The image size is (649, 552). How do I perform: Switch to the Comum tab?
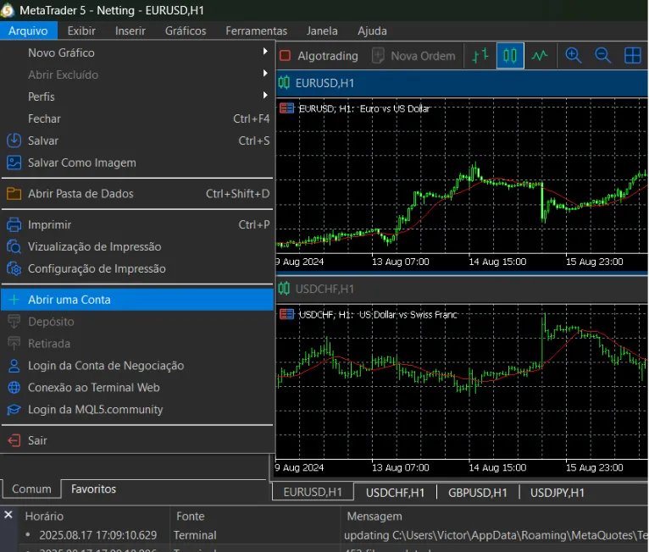click(31, 489)
